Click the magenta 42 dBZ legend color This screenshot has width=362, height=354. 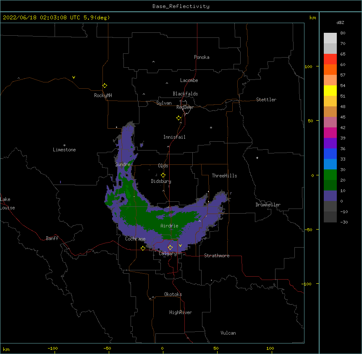(330, 132)
